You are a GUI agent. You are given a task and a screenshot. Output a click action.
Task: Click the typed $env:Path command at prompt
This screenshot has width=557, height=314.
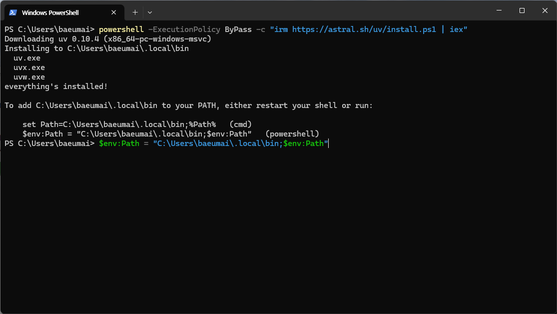[213, 143]
